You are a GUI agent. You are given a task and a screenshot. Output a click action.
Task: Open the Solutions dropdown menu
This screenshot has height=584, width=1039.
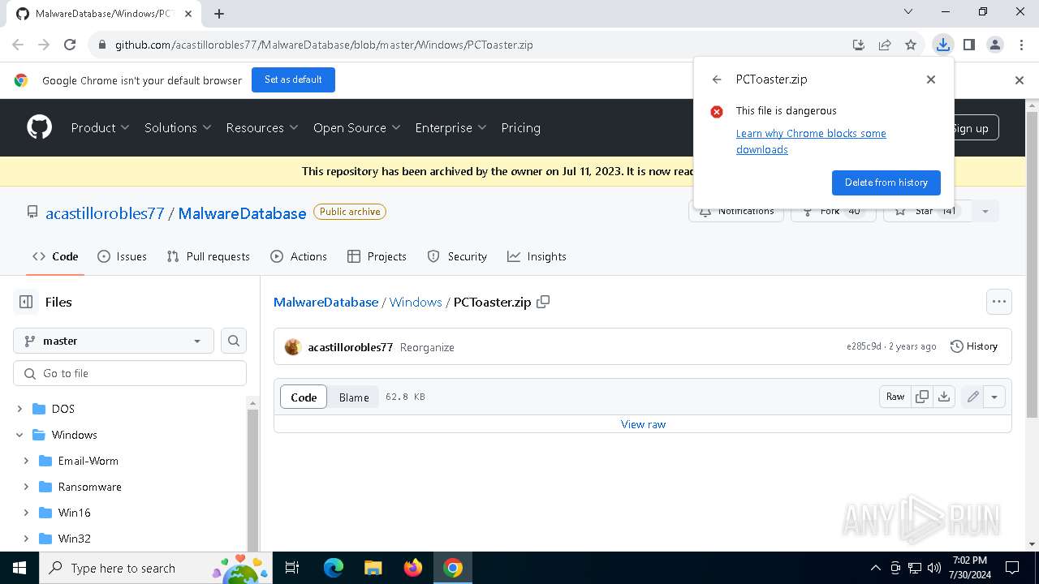178,127
